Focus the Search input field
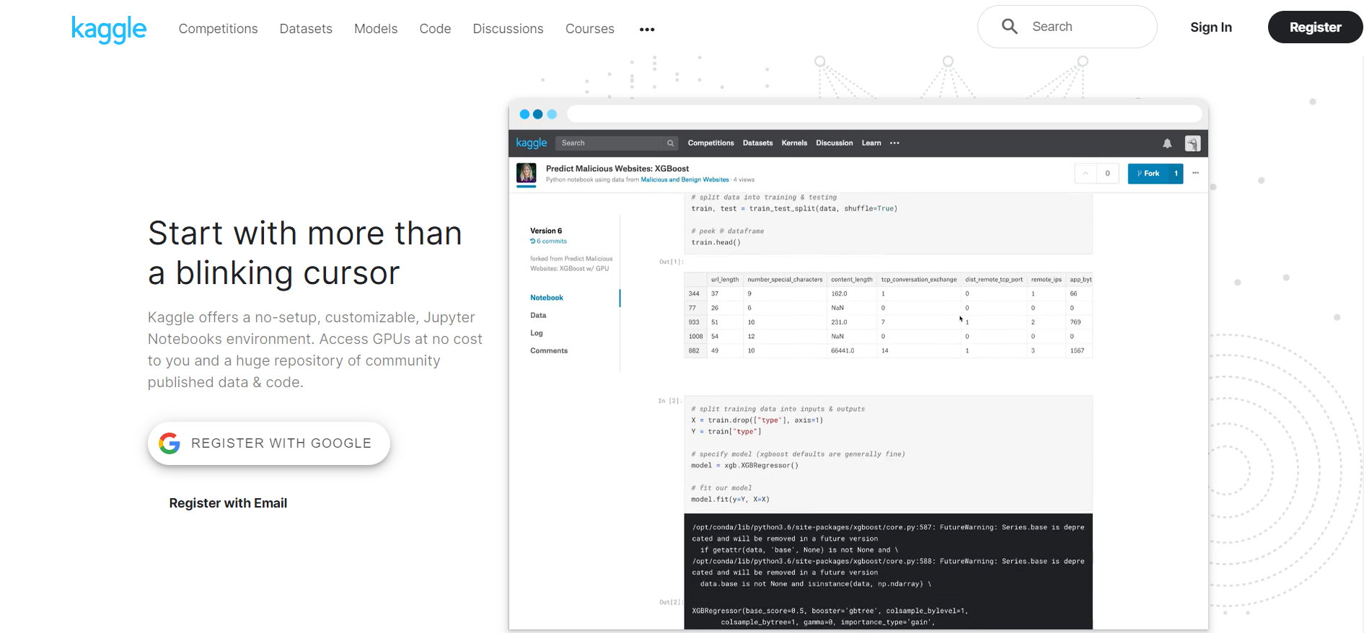 pyautogui.click(x=1068, y=27)
